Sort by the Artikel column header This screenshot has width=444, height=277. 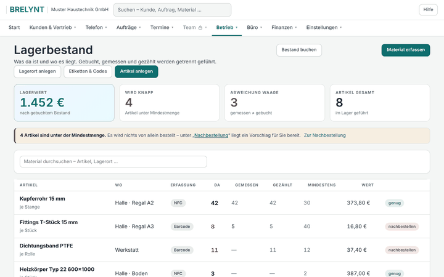[28, 185]
